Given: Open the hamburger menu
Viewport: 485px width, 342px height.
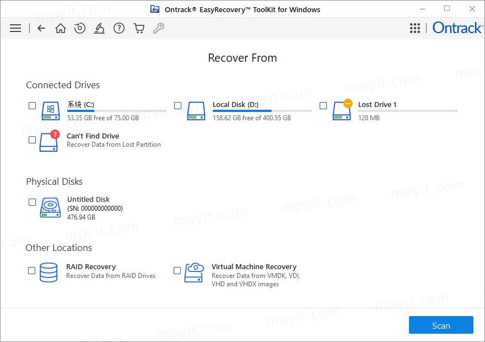Looking at the screenshot, I should coord(15,28).
